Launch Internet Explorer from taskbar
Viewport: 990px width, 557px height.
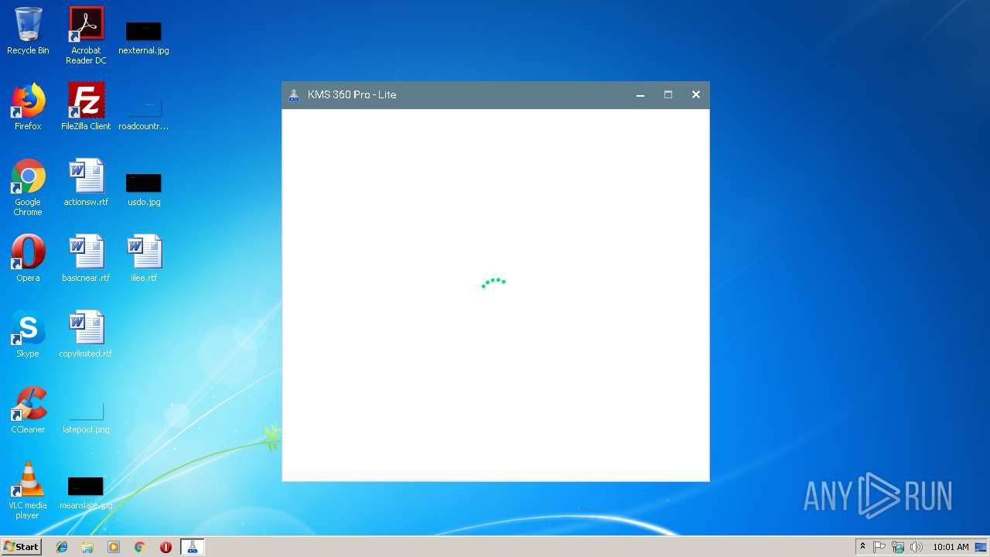[62, 547]
